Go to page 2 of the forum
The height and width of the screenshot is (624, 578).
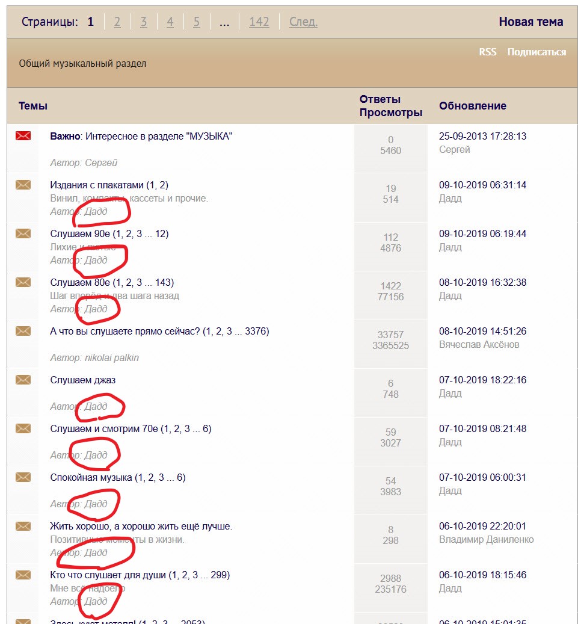point(117,22)
